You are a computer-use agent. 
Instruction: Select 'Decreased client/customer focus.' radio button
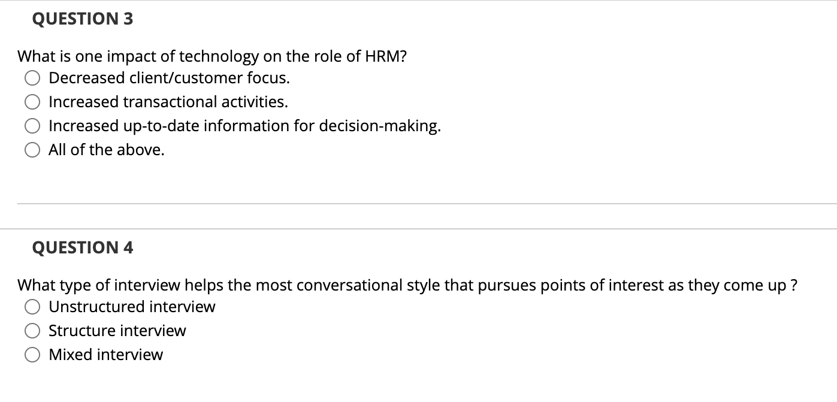click(x=31, y=77)
